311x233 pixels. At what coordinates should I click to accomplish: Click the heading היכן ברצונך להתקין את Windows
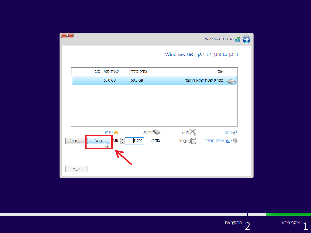tap(200, 54)
